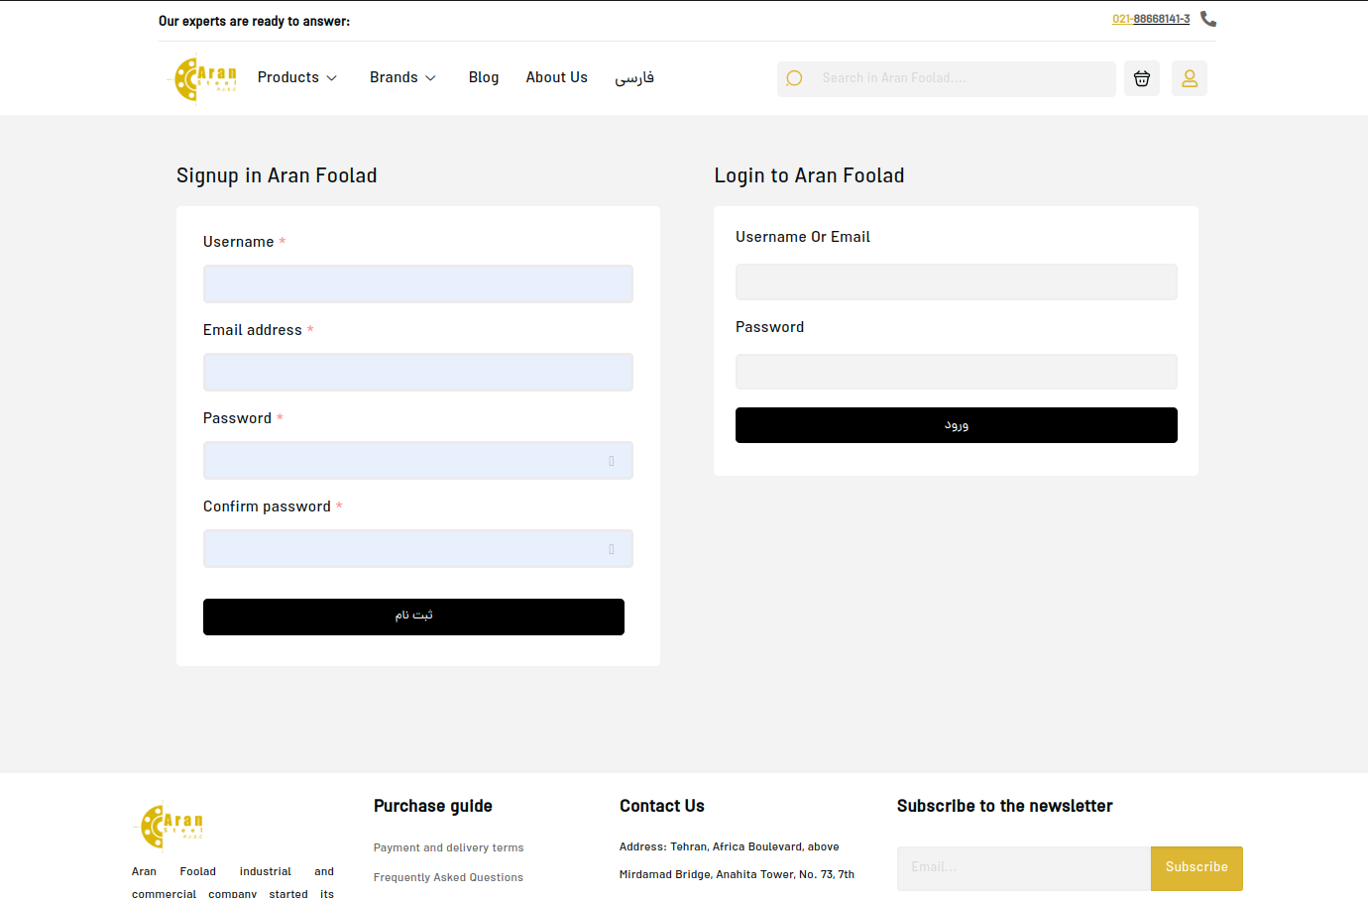Focus the signup Username field
This screenshot has height=898, width=1368.
(x=418, y=284)
